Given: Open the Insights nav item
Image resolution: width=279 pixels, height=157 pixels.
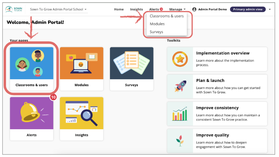Looking at the screenshot, I should pyautogui.click(x=136, y=10).
